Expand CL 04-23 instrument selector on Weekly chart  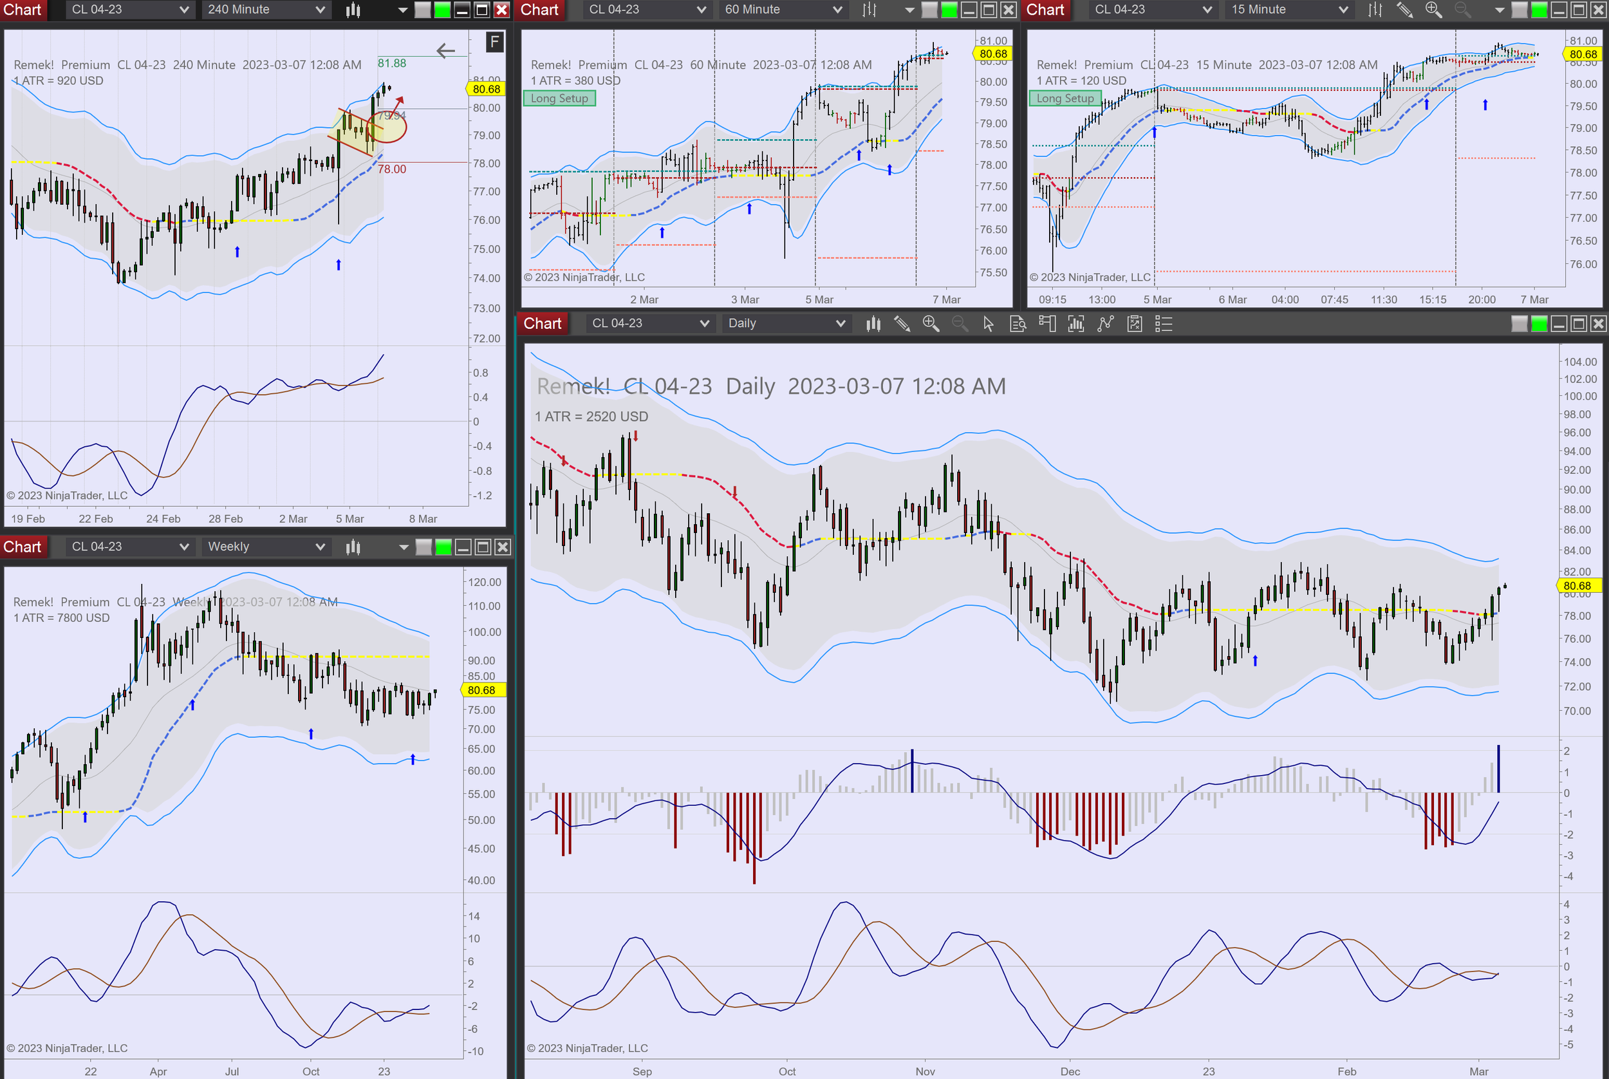pyautogui.click(x=129, y=547)
